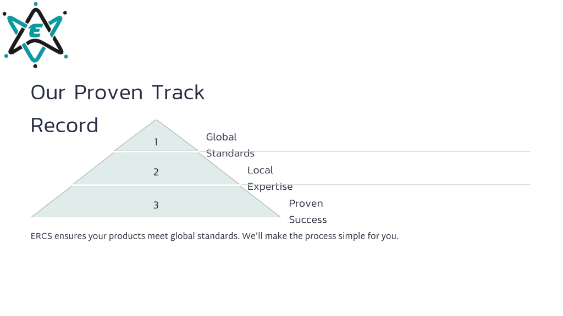
Task: Select pyramid tier number 3
Action: coord(156,205)
